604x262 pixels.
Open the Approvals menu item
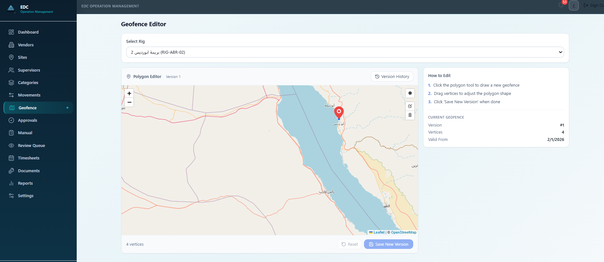click(38, 120)
